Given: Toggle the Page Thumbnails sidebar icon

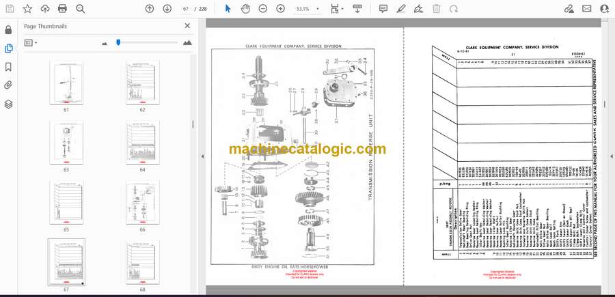Looking at the screenshot, I should tap(9, 48).
